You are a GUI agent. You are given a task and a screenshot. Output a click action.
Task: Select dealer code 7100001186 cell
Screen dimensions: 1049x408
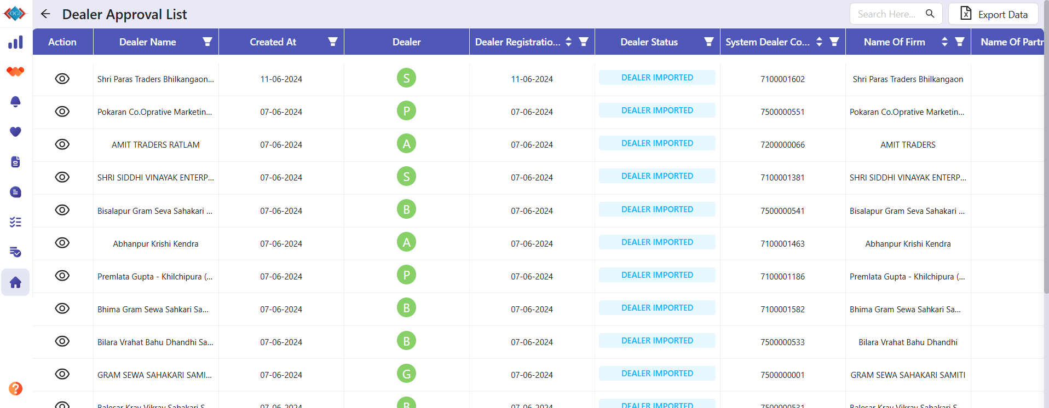pyautogui.click(x=782, y=277)
